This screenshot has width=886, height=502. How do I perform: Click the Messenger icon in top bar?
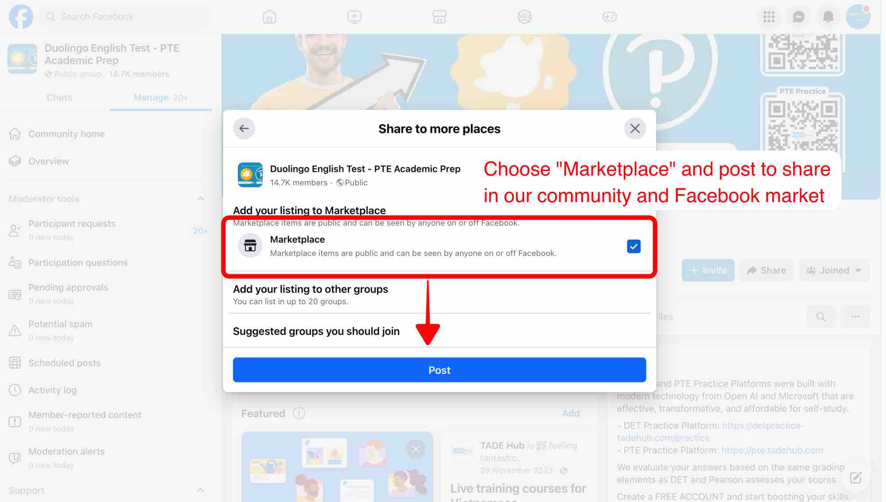pyautogui.click(x=799, y=16)
